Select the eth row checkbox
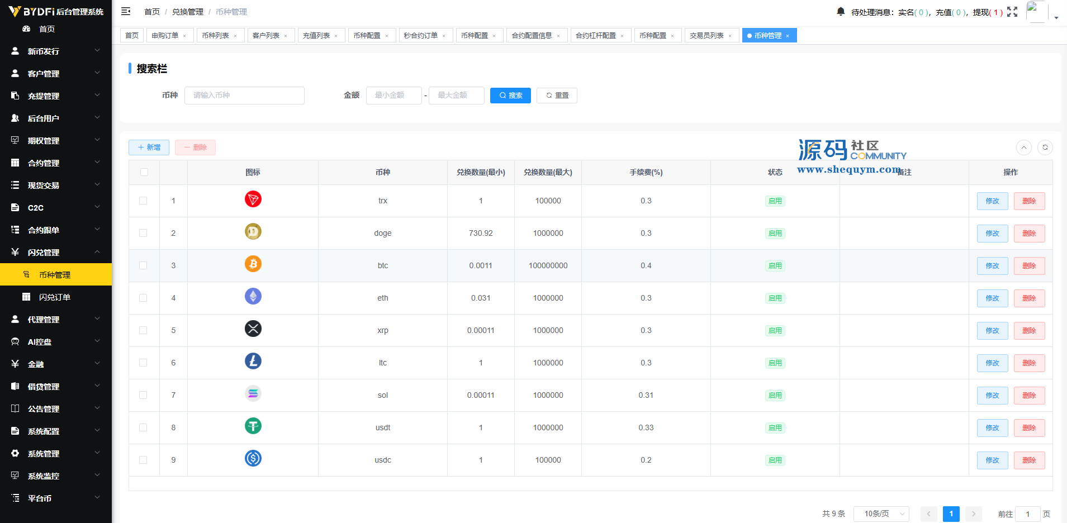 [x=143, y=298]
